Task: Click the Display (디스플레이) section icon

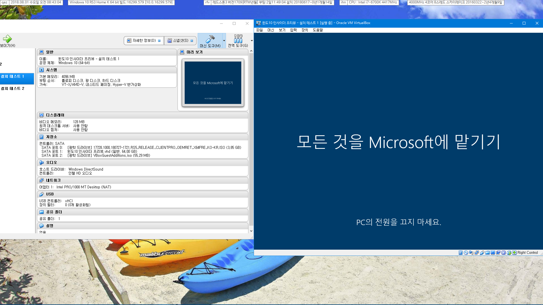Action: coord(42,115)
